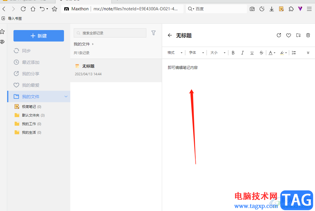Image resolution: width=315 pixels, height=211 pixels.
Task: Select 我的文件 in sidebar
Action: [39, 96]
